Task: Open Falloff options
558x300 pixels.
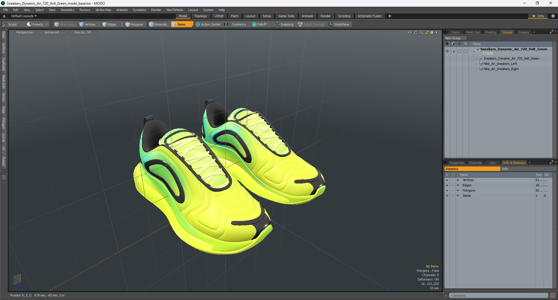Action: pos(259,24)
